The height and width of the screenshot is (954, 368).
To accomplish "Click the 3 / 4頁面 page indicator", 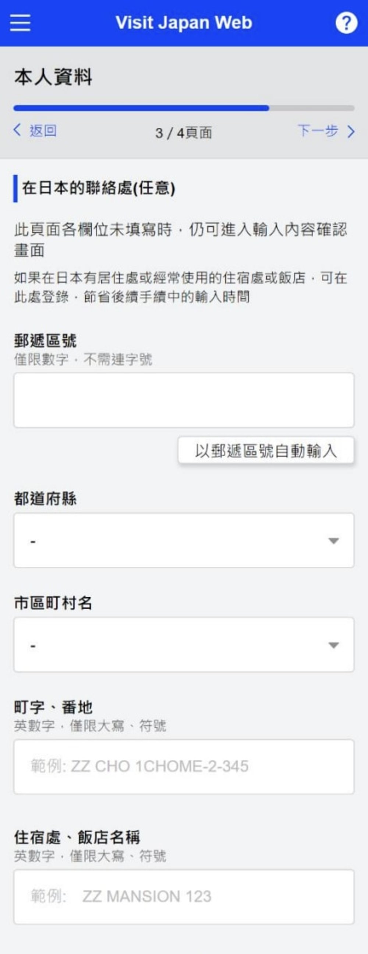I will click(x=184, y=133).
